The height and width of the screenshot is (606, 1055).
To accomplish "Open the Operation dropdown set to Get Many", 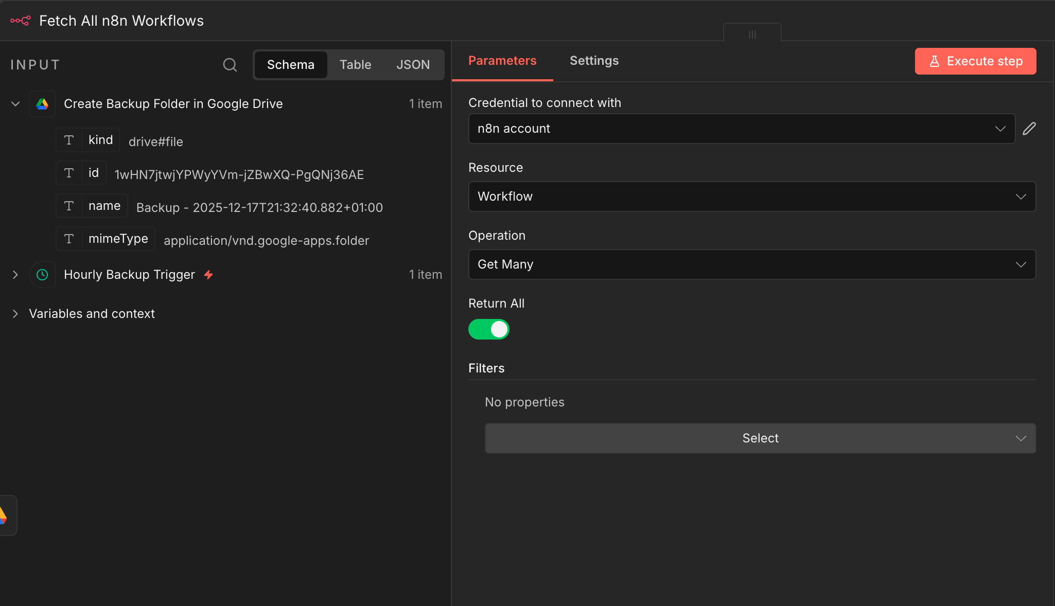I will (752, 264).
